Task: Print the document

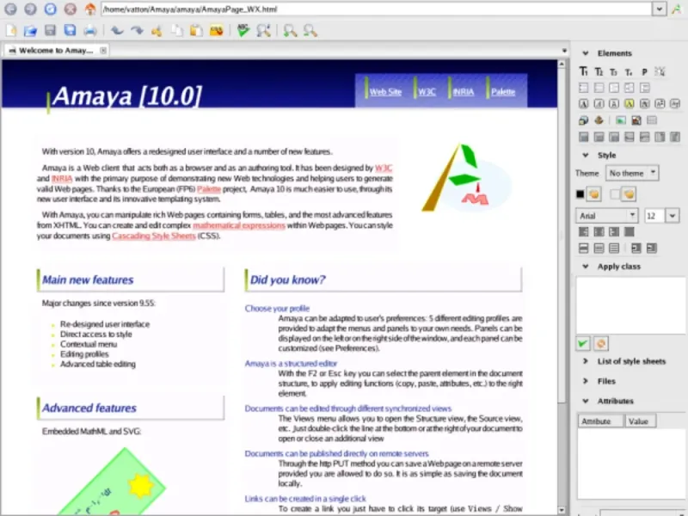Action: [x=90, y=31]
